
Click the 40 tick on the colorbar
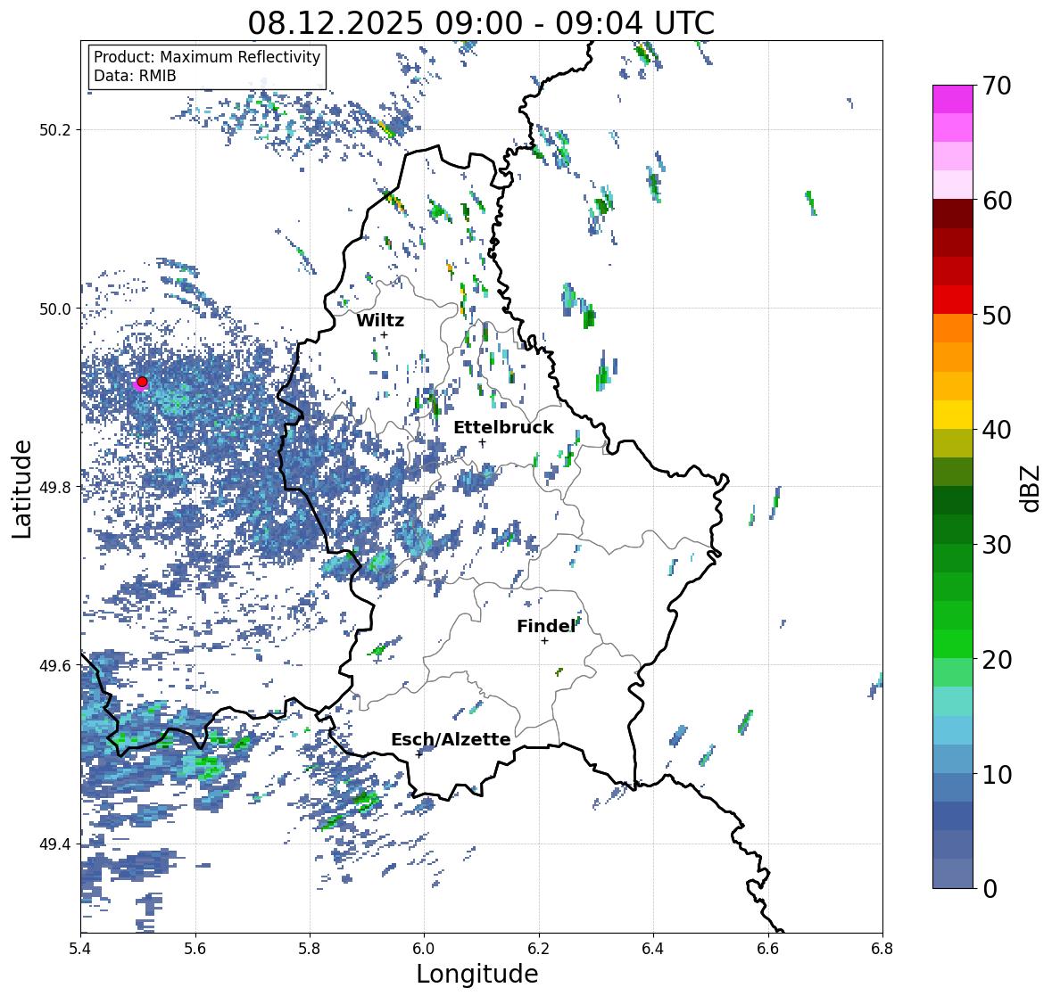coord(997,430)
